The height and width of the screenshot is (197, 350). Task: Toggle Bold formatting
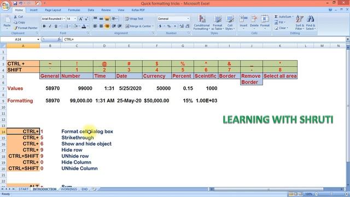(44, 26)
